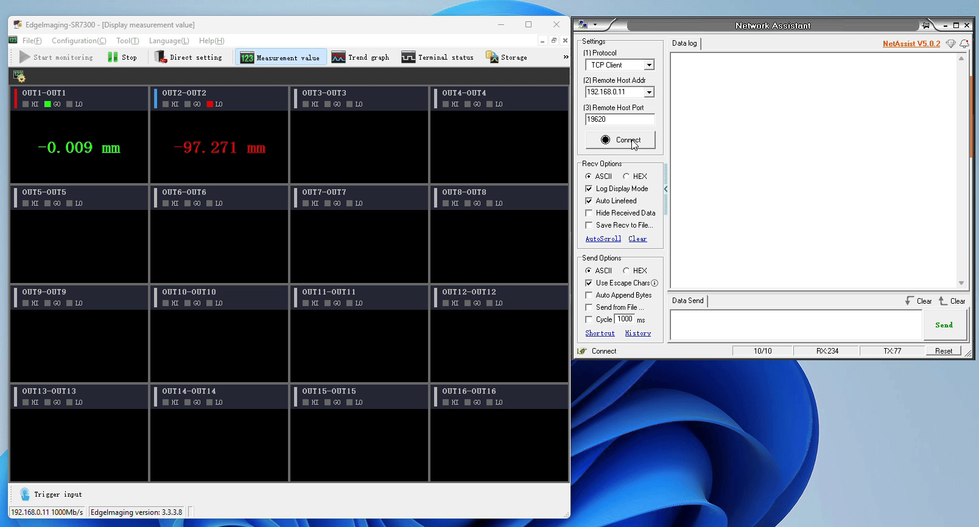The width and height of the screenshot is (979, 527).
Task: Click the measurement display settings gear icon
Action: [x=19, y=77]
